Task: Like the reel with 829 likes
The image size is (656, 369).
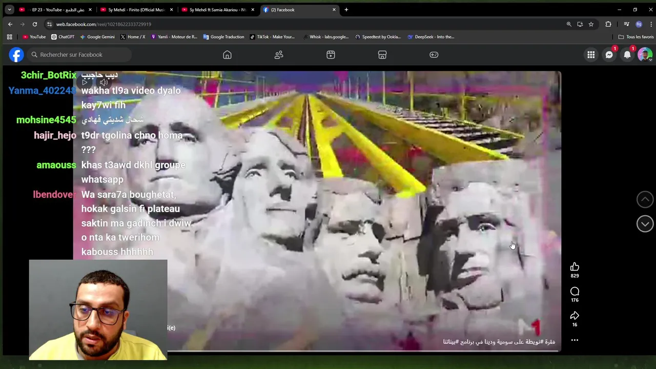Action: tap(575, 266)
